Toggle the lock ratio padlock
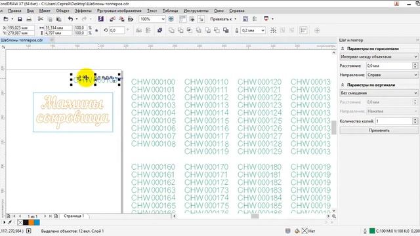The width and height of the screenshot is (420, 236). click(96, 31)
